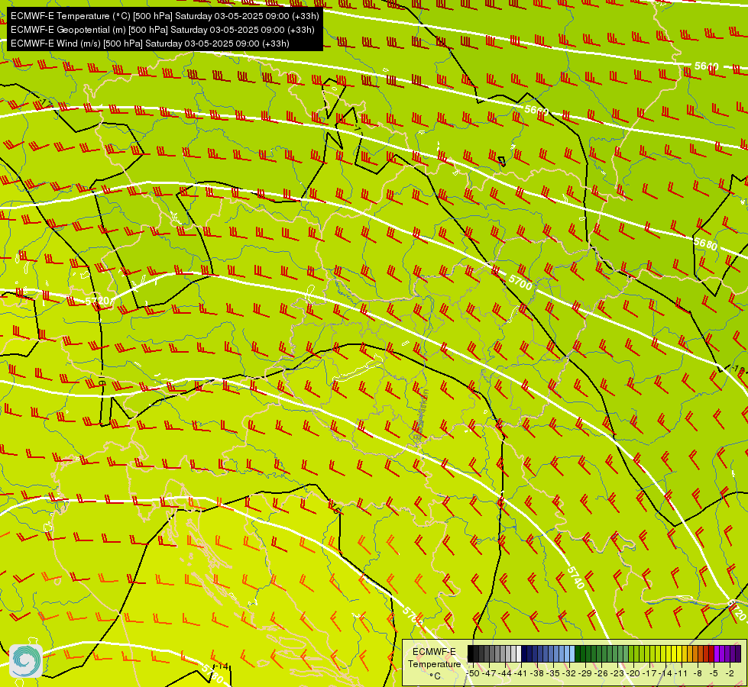Select the ECMWF-E Temperature 500 hPa title line
This screenshot has height=687, width=748.
click(x=164, y=16)
